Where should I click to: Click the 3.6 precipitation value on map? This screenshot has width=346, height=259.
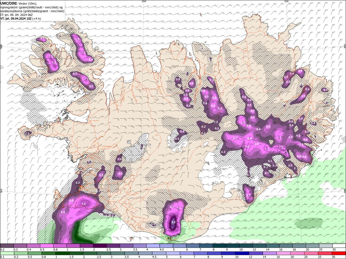pyautogui.click(x=174, y=222)
